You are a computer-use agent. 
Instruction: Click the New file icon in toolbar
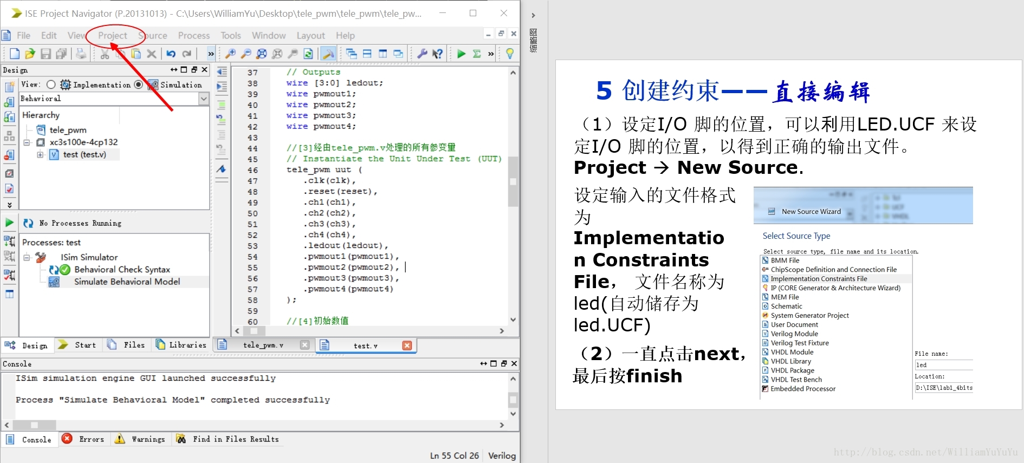[15, 54]
